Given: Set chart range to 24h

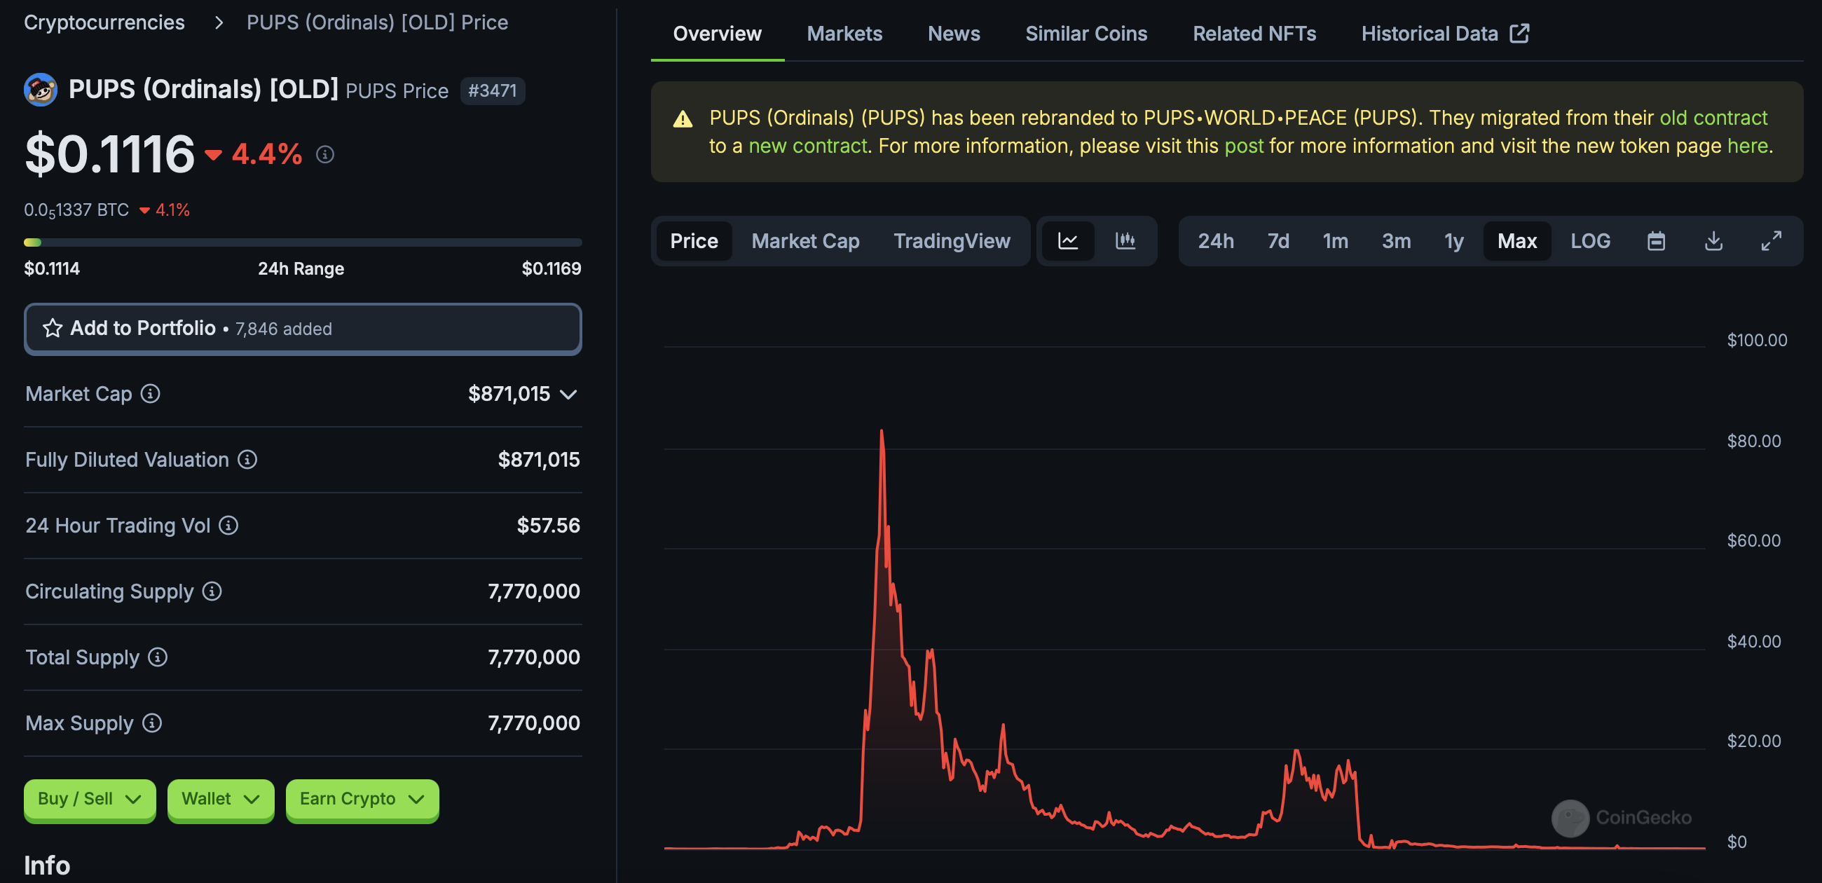Looking at the screenshot, I should 1215,240.
